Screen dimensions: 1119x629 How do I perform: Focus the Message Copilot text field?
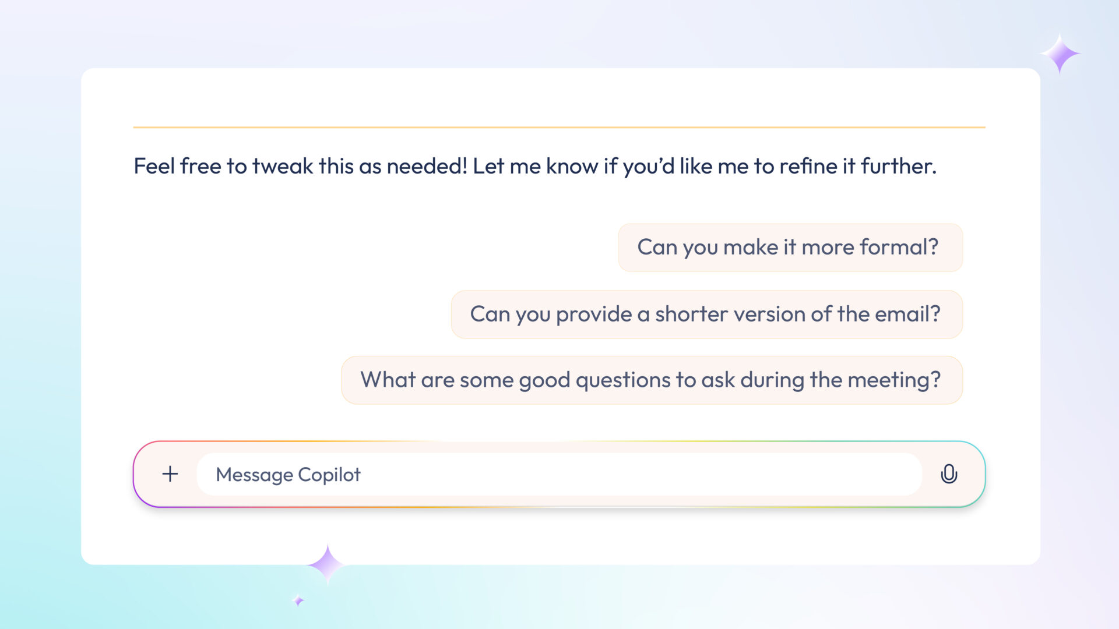pos(559,474)
